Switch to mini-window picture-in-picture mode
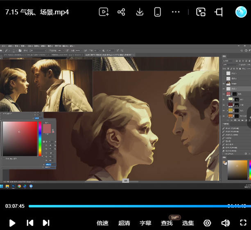Screen dimensions: 251x230 coord(201,12)
